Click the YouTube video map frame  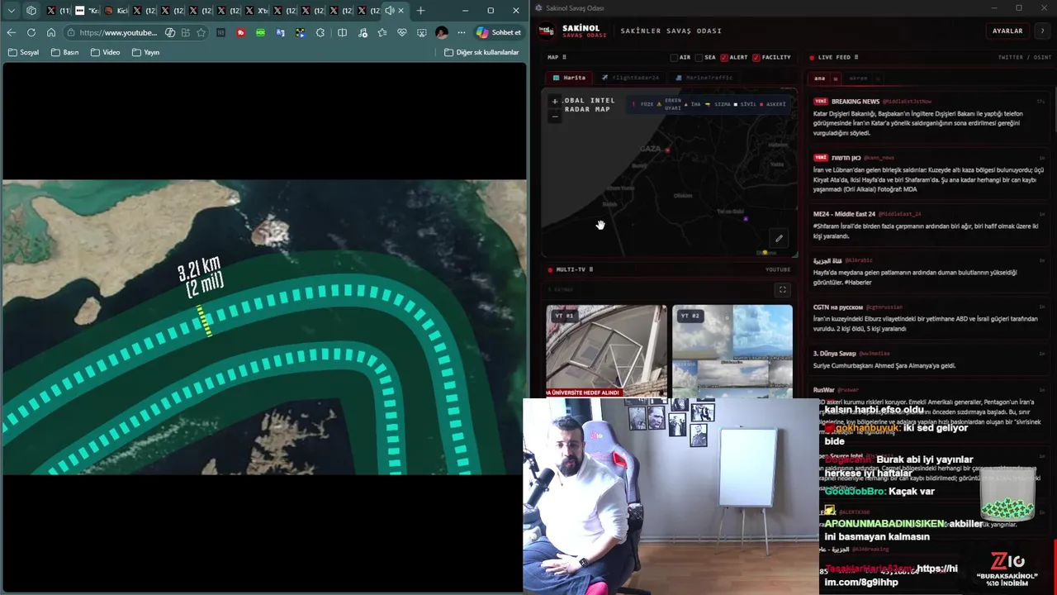(264, 327)
